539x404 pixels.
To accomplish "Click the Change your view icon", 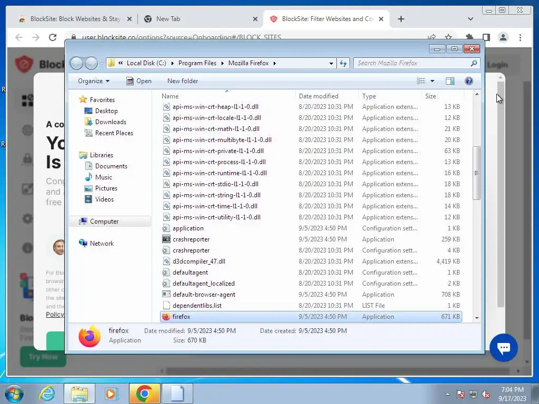I will (x=421, y=81).
